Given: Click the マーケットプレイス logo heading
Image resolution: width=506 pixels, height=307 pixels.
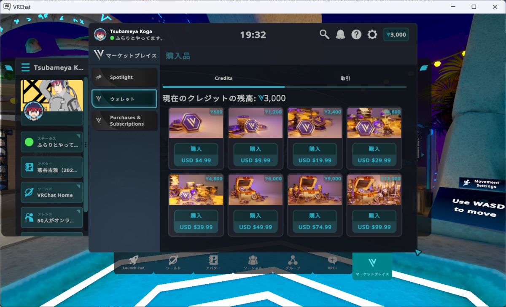Looking at the screenshot, I should [x=125, y=55].
